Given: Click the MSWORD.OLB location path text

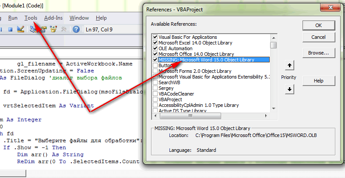Looking at the screenshot, I should pyautogui.click(x=256, y=135).
